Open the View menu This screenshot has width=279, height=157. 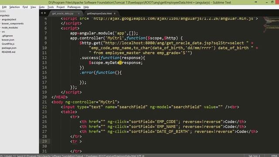(33, 7)
